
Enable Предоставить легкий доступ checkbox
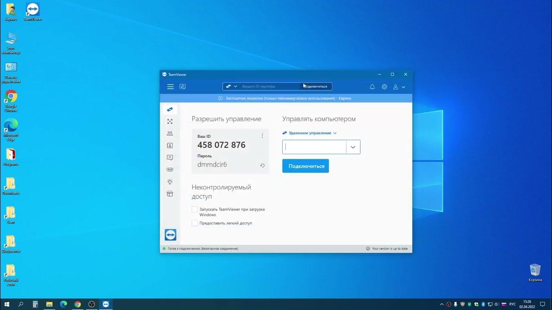click(195, 223)
